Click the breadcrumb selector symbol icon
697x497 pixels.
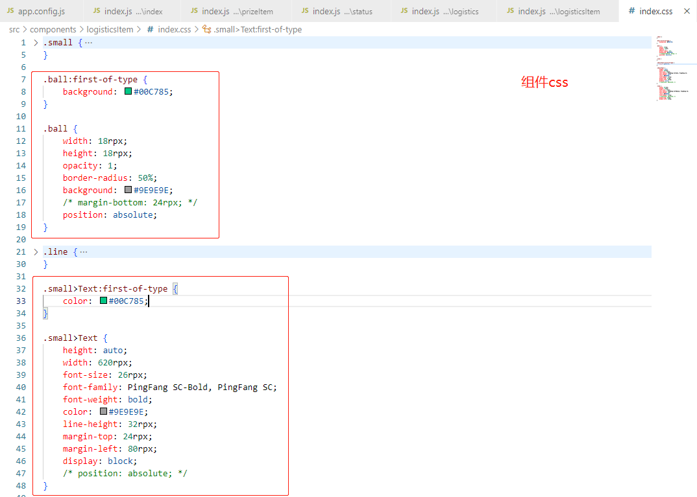tap(207, 29)
